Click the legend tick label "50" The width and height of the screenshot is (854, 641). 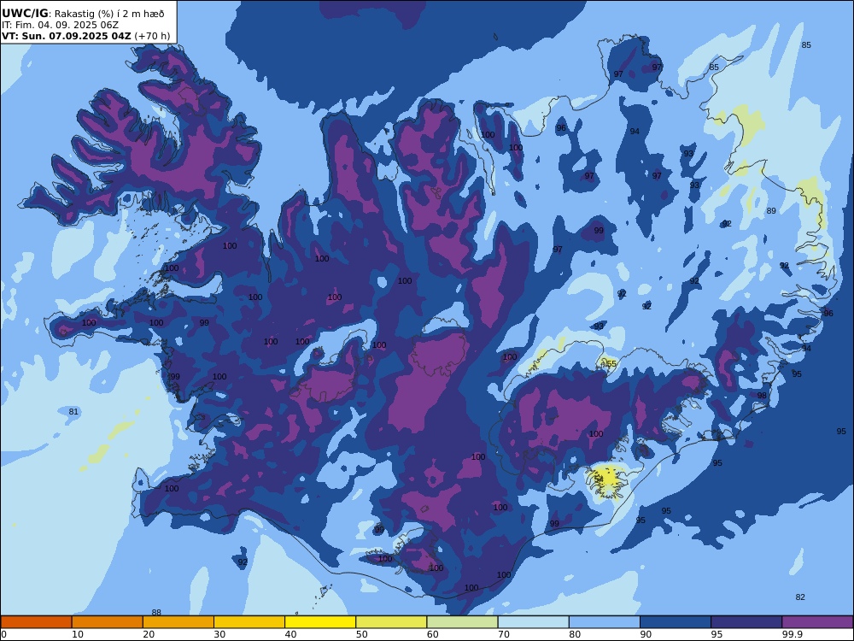(362, 634)
